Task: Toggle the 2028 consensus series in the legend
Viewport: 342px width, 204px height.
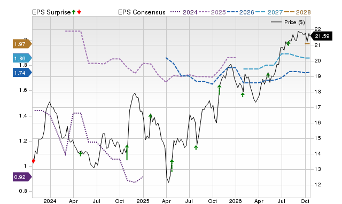Action: [297, 12]
